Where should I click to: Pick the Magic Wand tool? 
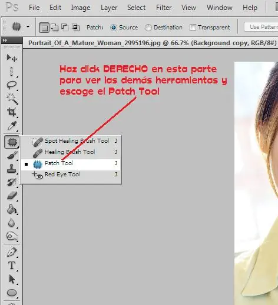tap(12, 99)
